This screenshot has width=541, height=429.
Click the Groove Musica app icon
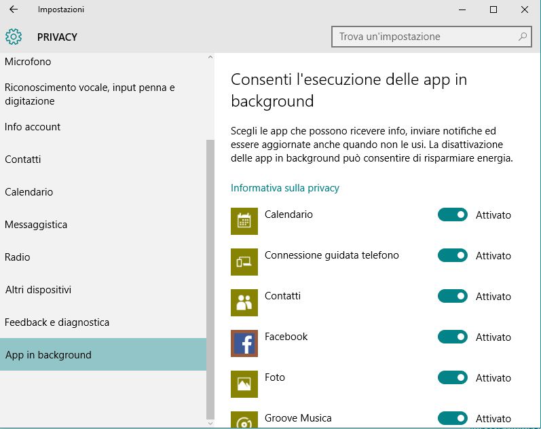point(244,420)
